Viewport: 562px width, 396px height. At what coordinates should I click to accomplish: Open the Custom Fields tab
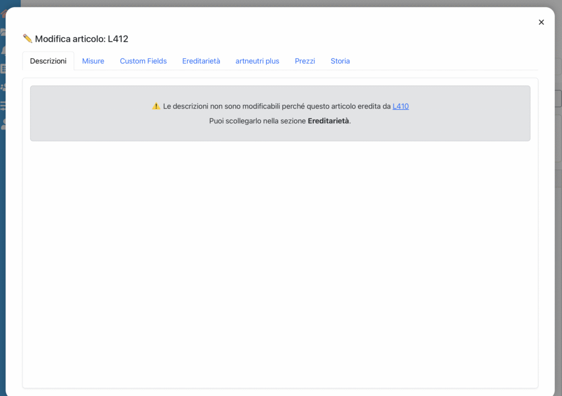tap(143, 61)
